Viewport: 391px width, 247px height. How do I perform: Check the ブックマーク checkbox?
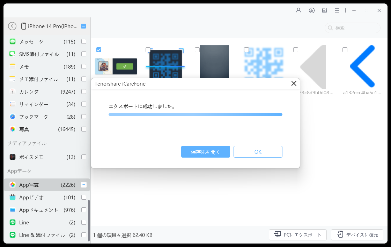click(84, 117)
